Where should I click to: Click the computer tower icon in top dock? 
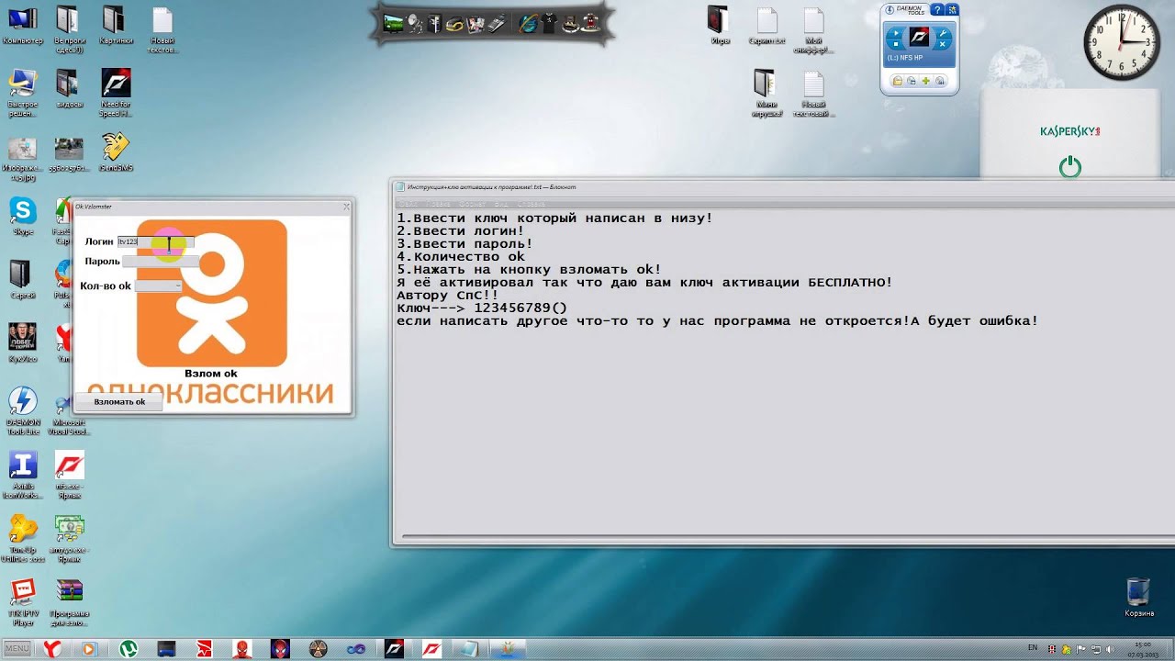point(435,24)
